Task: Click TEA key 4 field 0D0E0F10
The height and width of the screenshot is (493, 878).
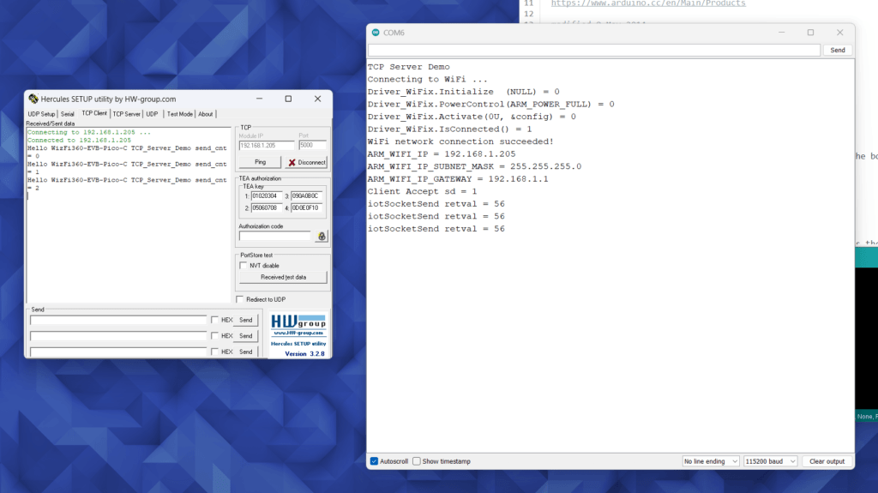Action: 306,207
